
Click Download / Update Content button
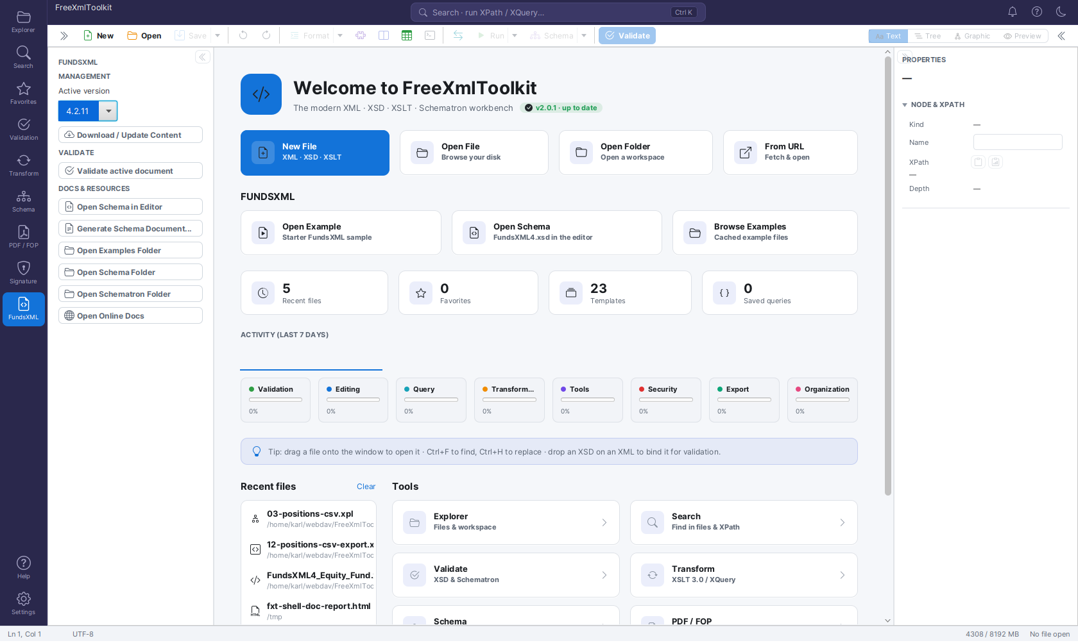[130, 135]
